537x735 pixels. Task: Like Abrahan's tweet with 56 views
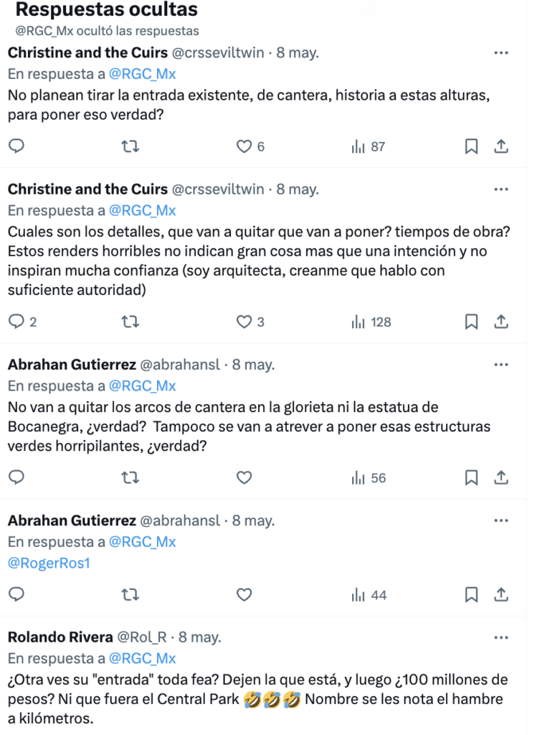[x=244, y=477]
